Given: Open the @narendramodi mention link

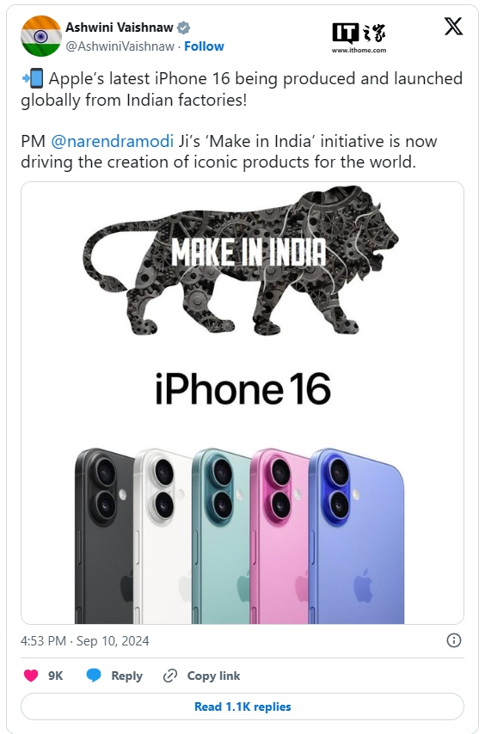Looking at the screenshot, I should coord(112,141).
